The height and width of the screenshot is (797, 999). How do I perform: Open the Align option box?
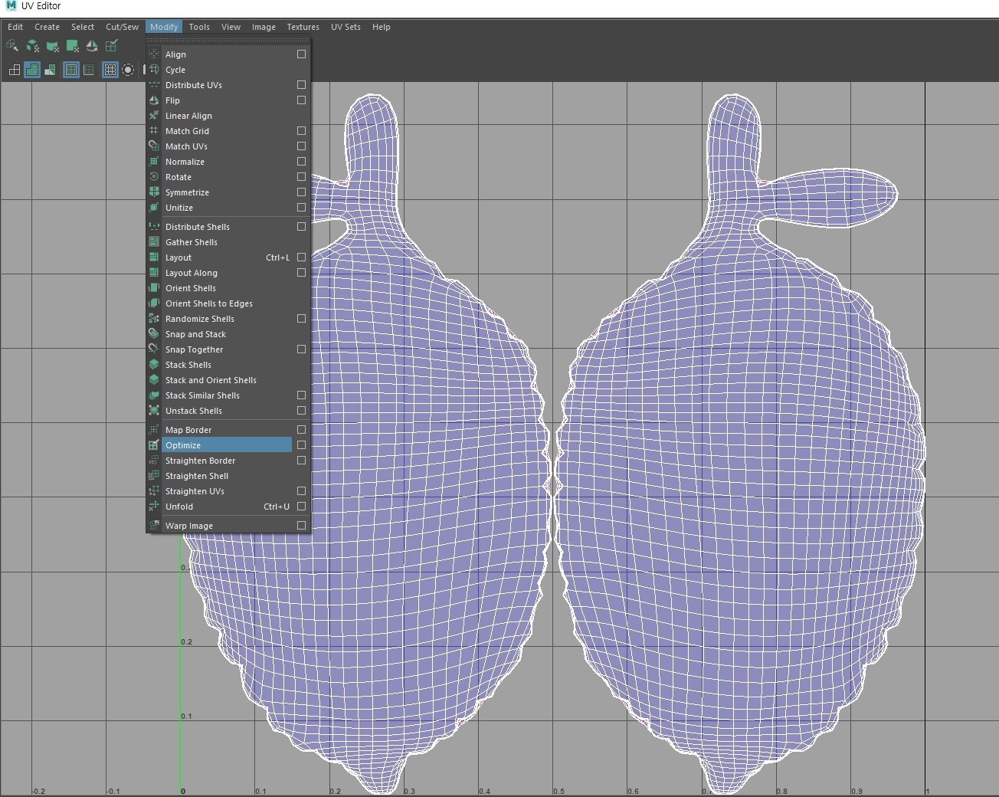[x=301, y=54]
